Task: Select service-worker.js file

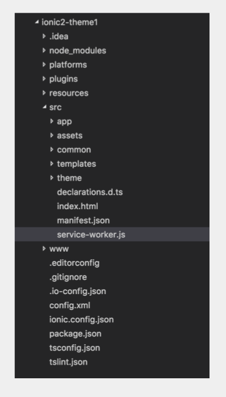Action: point(112,235)
